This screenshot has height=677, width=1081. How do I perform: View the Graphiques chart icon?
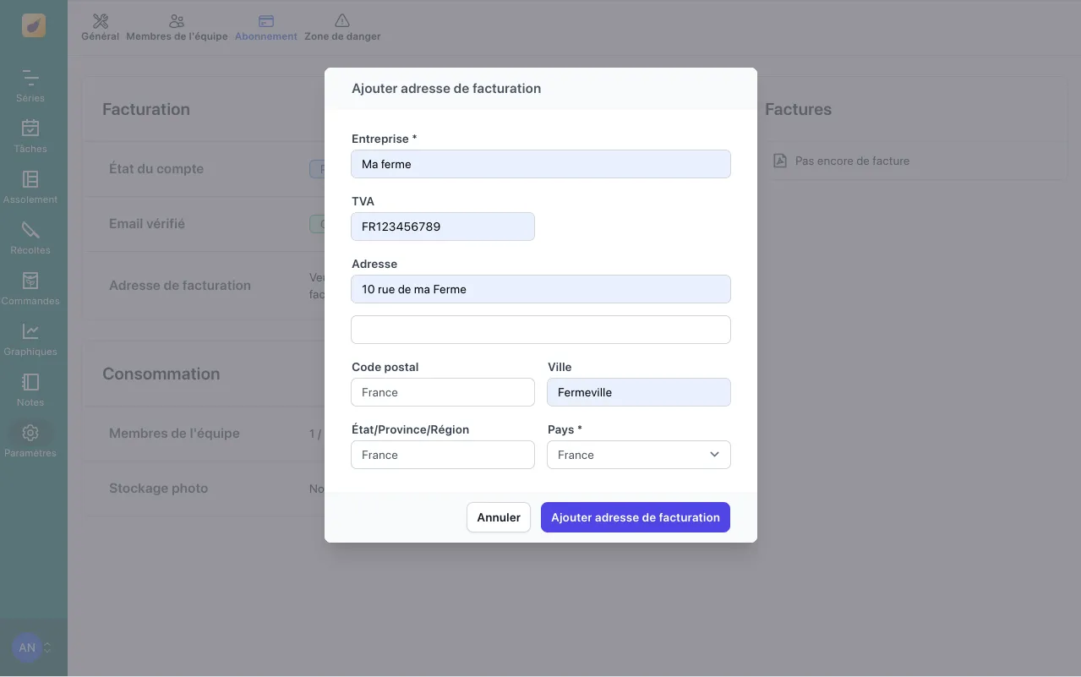click(x=30, y=331)
